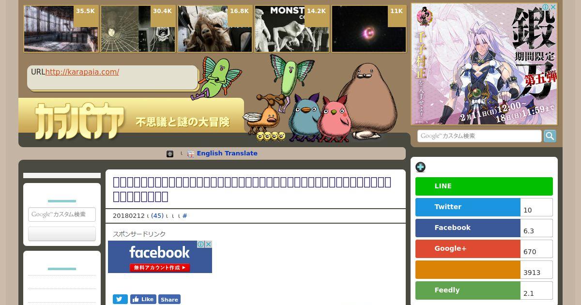Click the date text 20180212
This screenshot has height=305, width=581.
(129, 216)
